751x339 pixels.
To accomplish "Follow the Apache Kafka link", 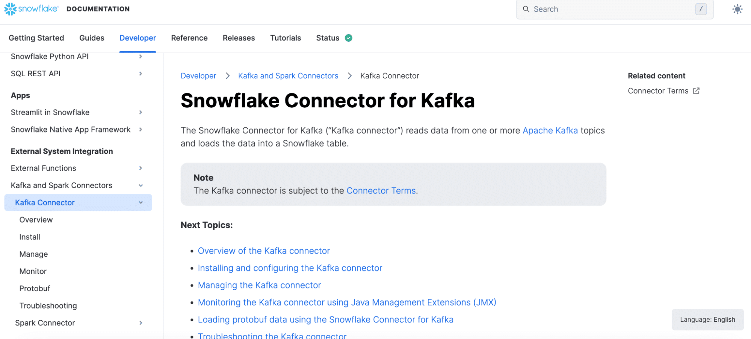I will [x=550, y=131].
